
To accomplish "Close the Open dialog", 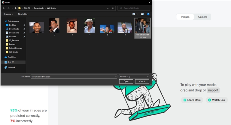I will click(149, 2).
